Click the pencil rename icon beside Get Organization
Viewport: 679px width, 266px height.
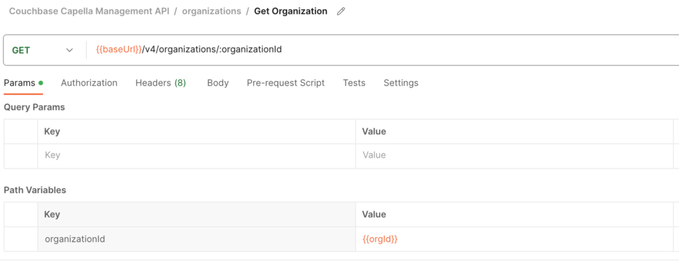point(341,12)
